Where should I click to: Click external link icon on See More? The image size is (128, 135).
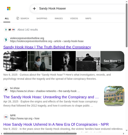(x=119, y=61)
